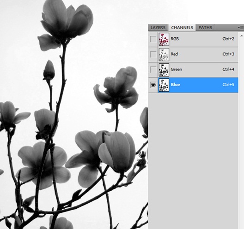Image resolution: width=244 pixels, height=229 pixels.
Task: Select the Blue channel name
Action: tap(176, 85)
